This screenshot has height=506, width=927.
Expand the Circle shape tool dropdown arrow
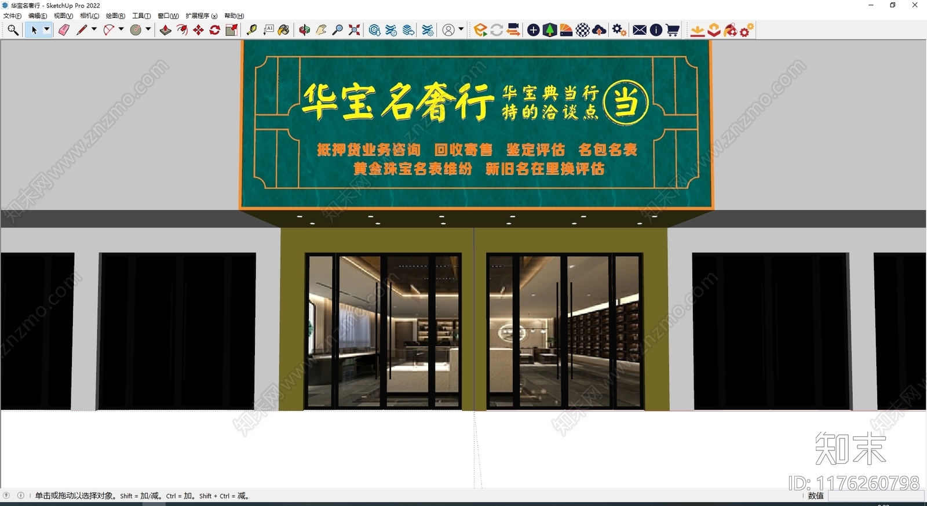click(148, 30)
